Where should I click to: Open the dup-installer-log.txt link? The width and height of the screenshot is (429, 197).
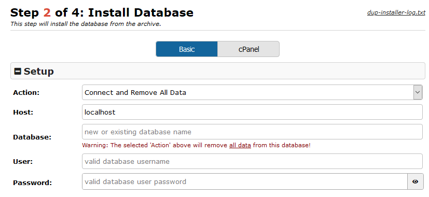pyautogui.click(x=396, y=12)
